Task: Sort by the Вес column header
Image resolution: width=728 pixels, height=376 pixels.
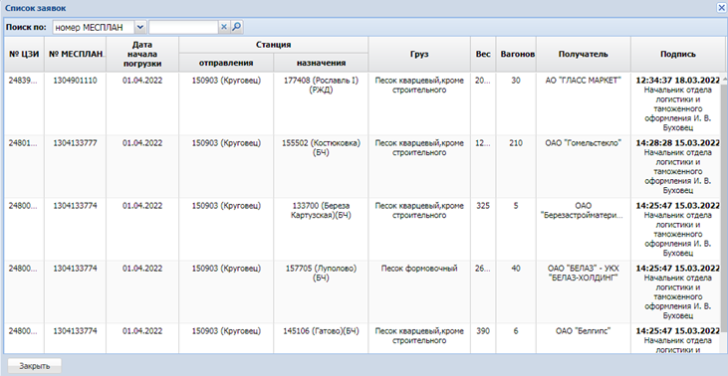Action: pos(483,55)
